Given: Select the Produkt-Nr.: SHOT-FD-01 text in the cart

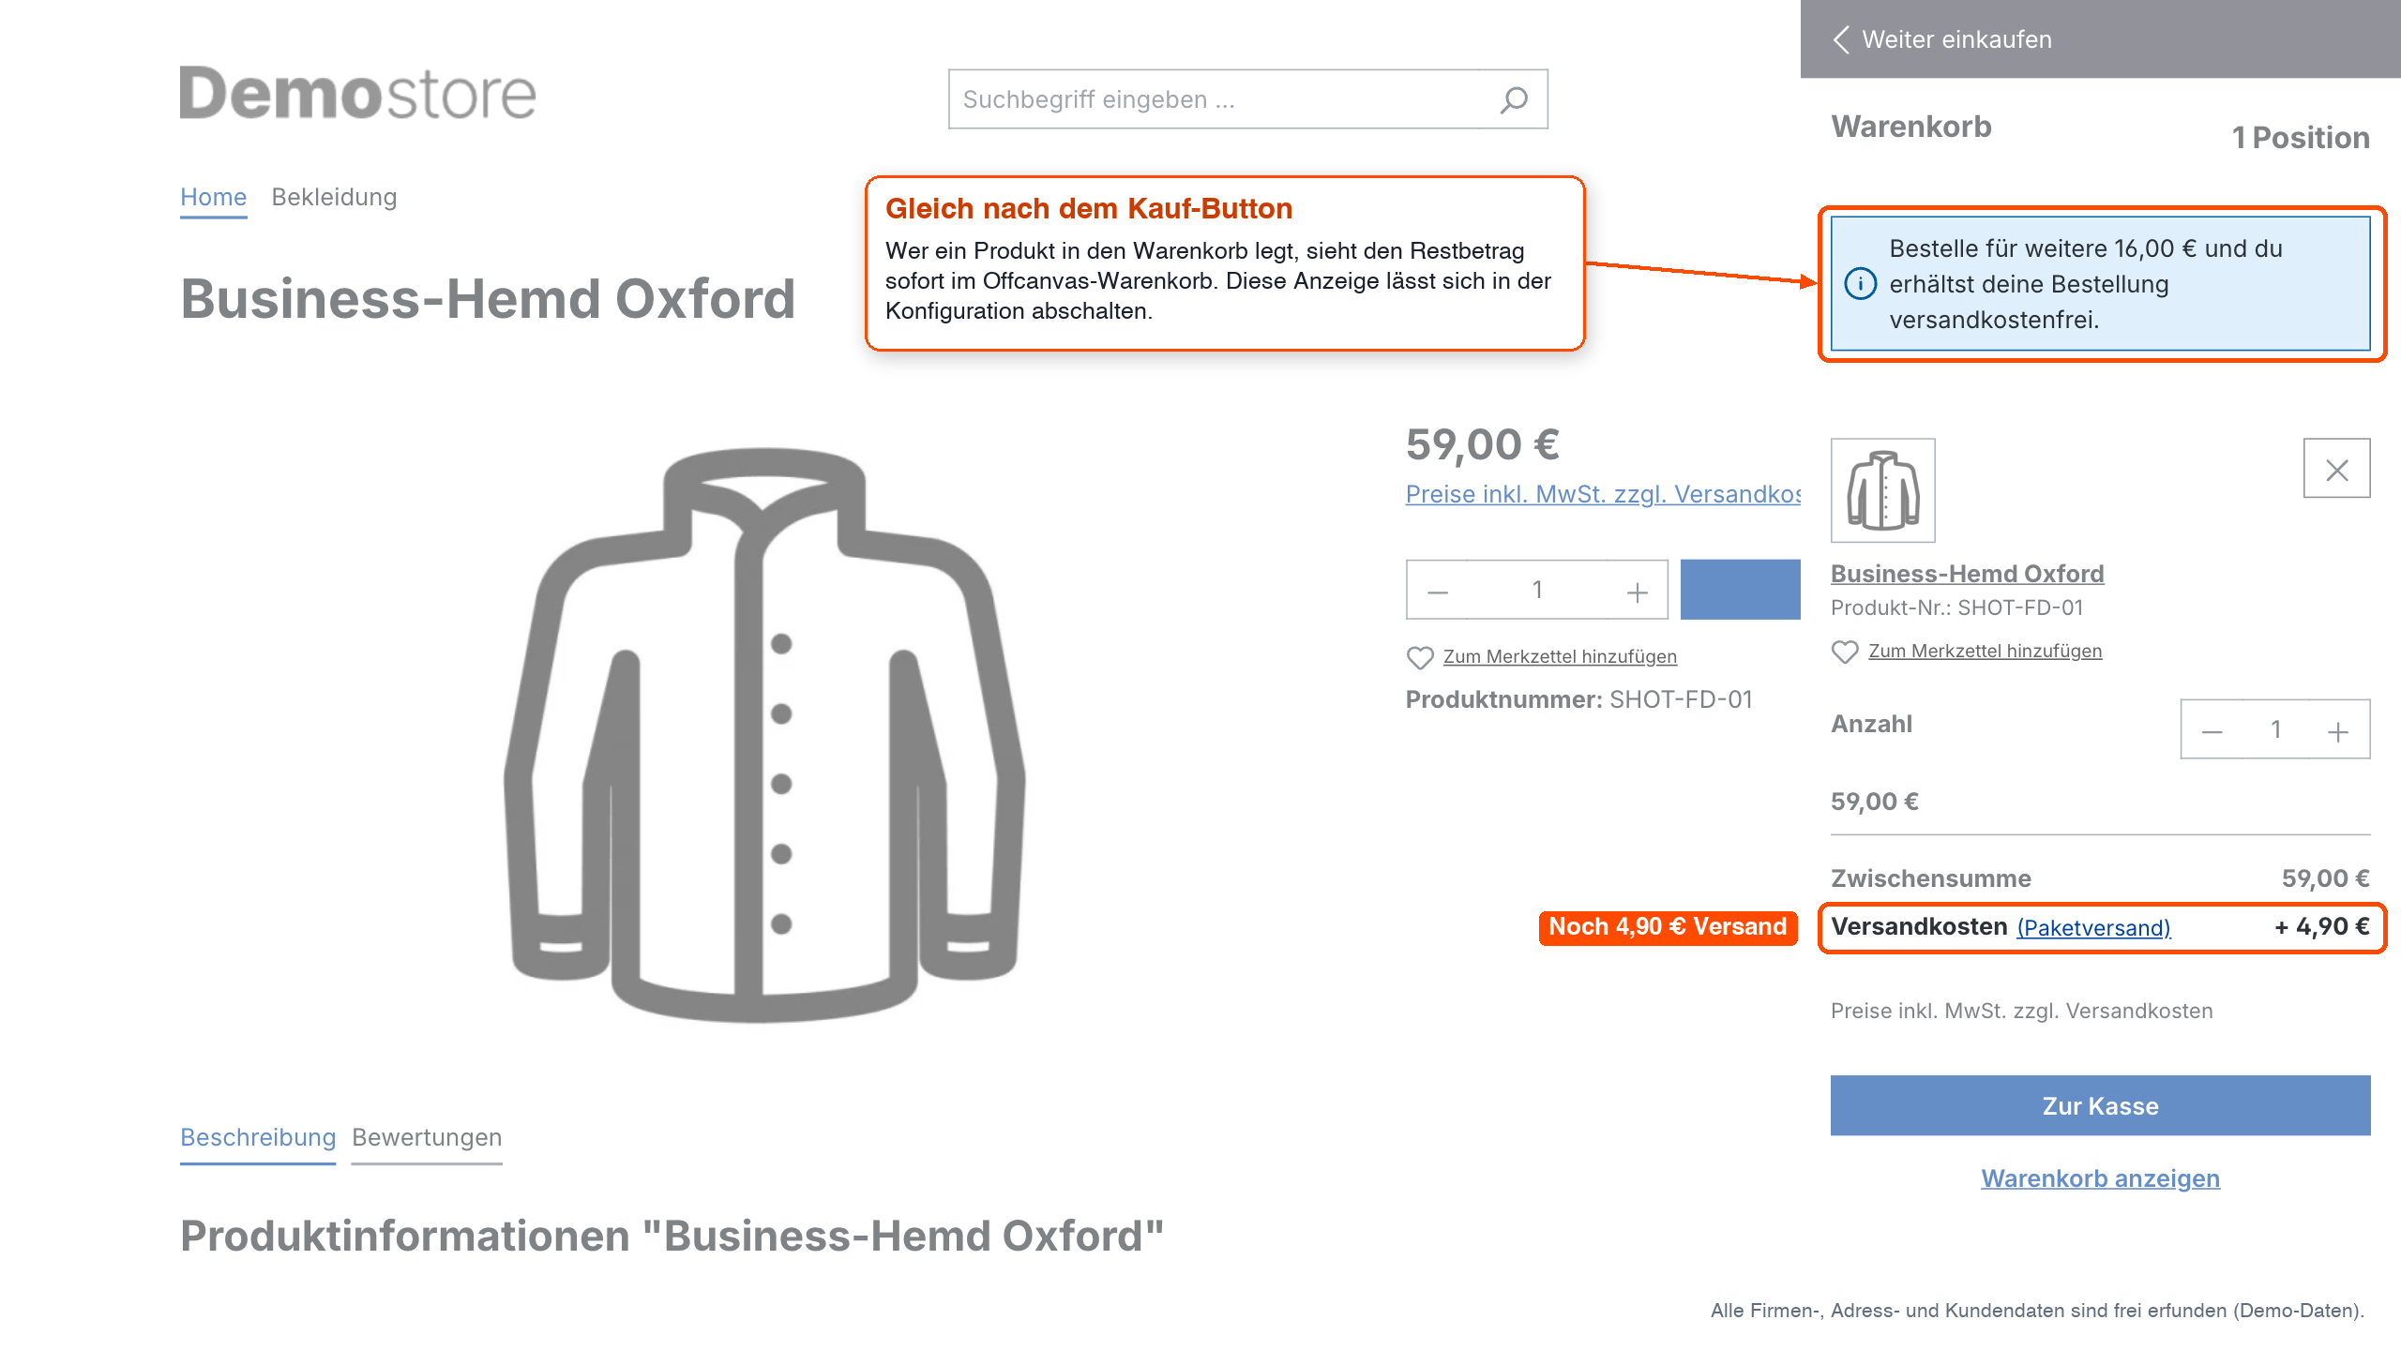Looking at the screenshot, I should [1956, 608].
